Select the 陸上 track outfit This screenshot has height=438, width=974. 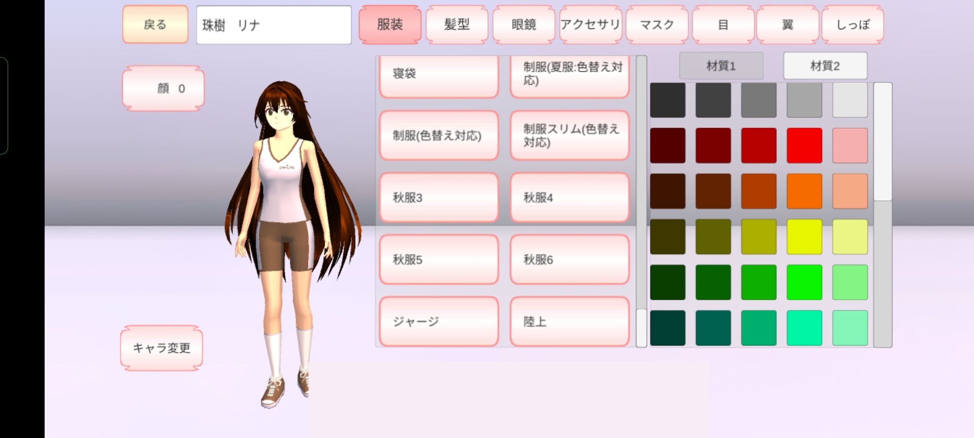(569, 322)
